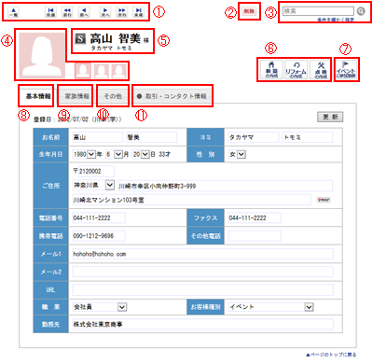The image size is (373, 364).
Task: Click the building field 川崎北マンション103号室
Action: pos(191,200)
